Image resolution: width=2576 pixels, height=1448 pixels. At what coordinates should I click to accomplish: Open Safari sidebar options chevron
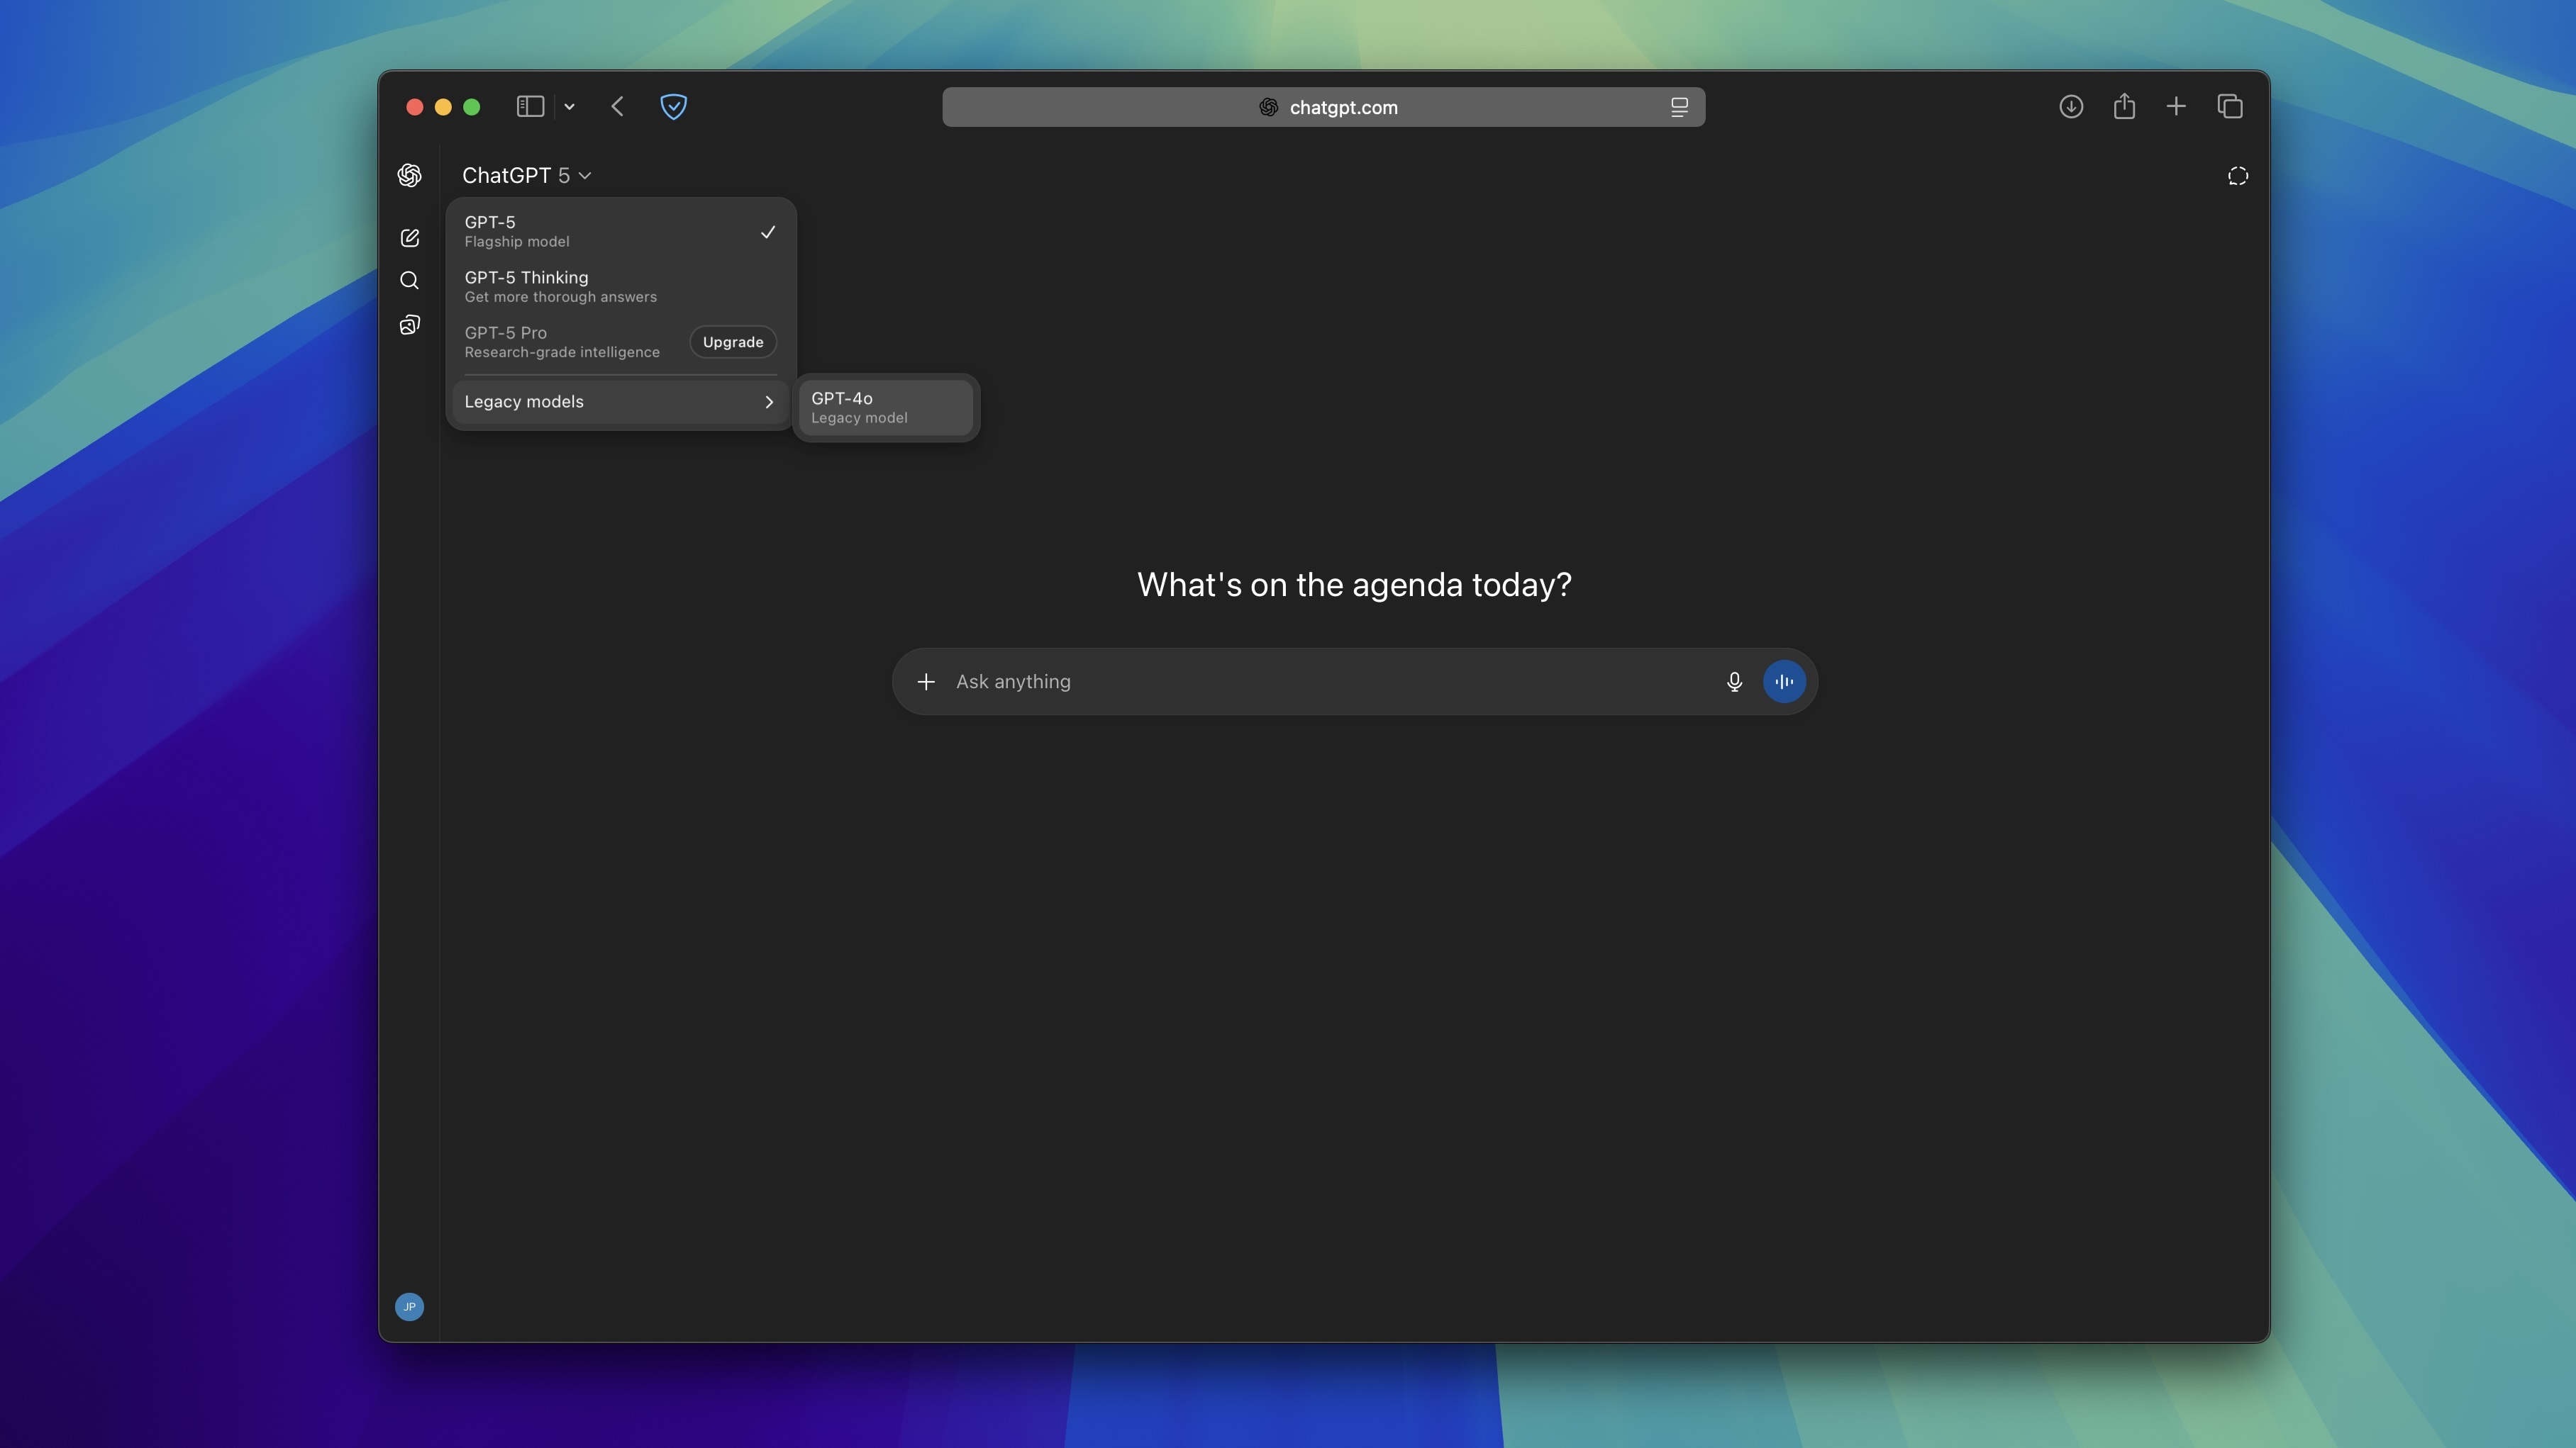[x=569, y=107]
